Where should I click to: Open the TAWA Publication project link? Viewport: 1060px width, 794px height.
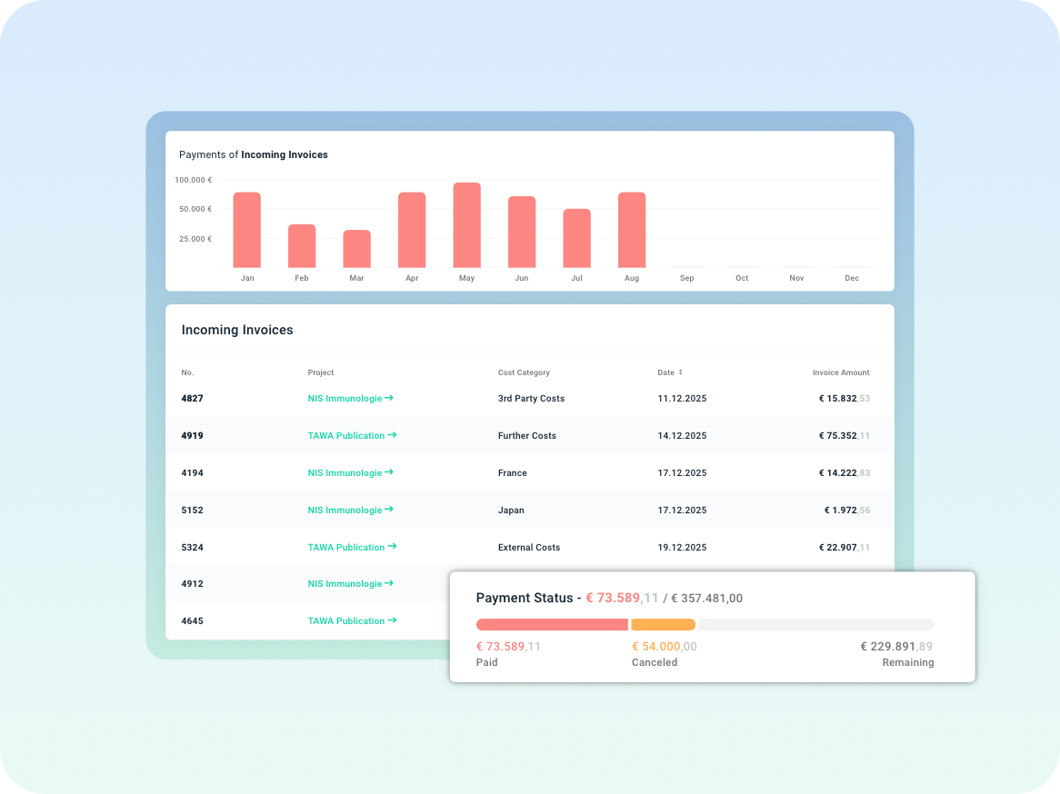[348, 435]
